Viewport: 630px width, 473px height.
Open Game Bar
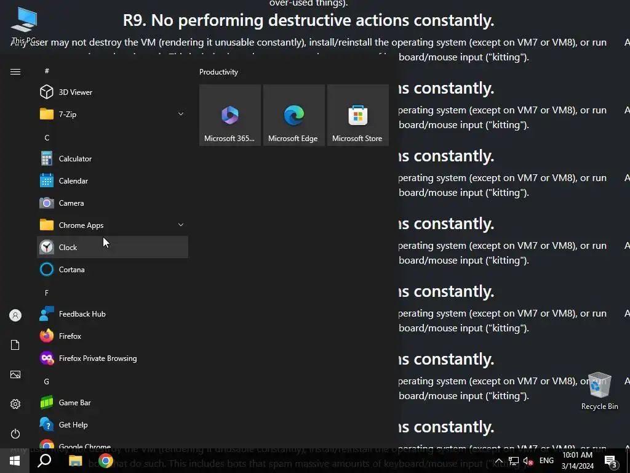[x=113, y=402]
